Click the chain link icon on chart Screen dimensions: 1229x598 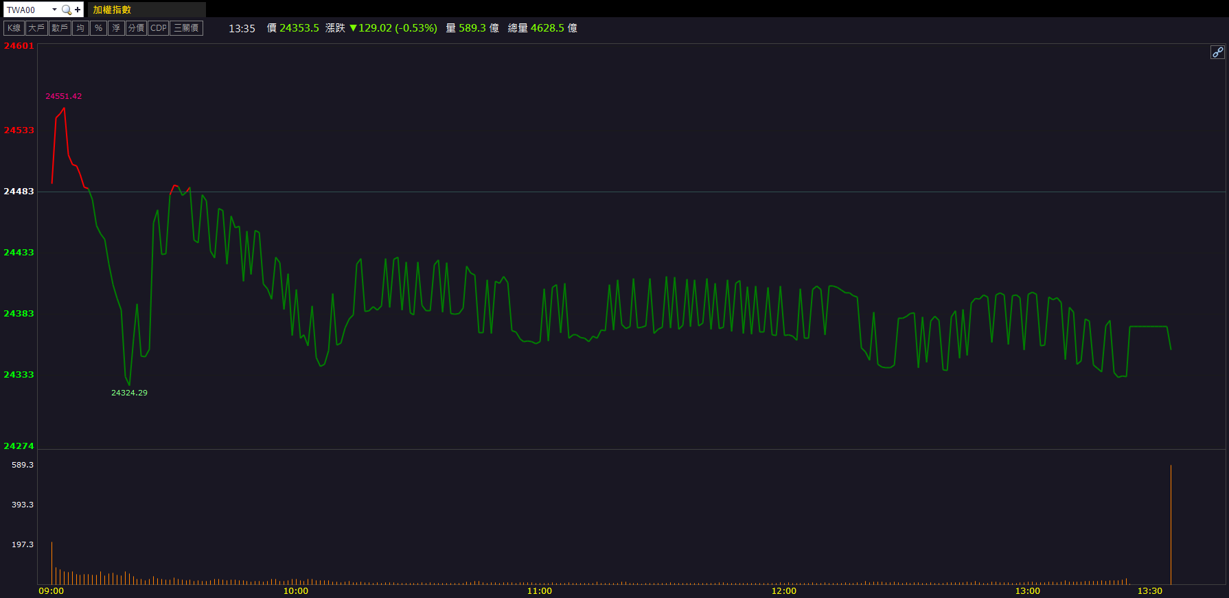[x=1217, y=52]
